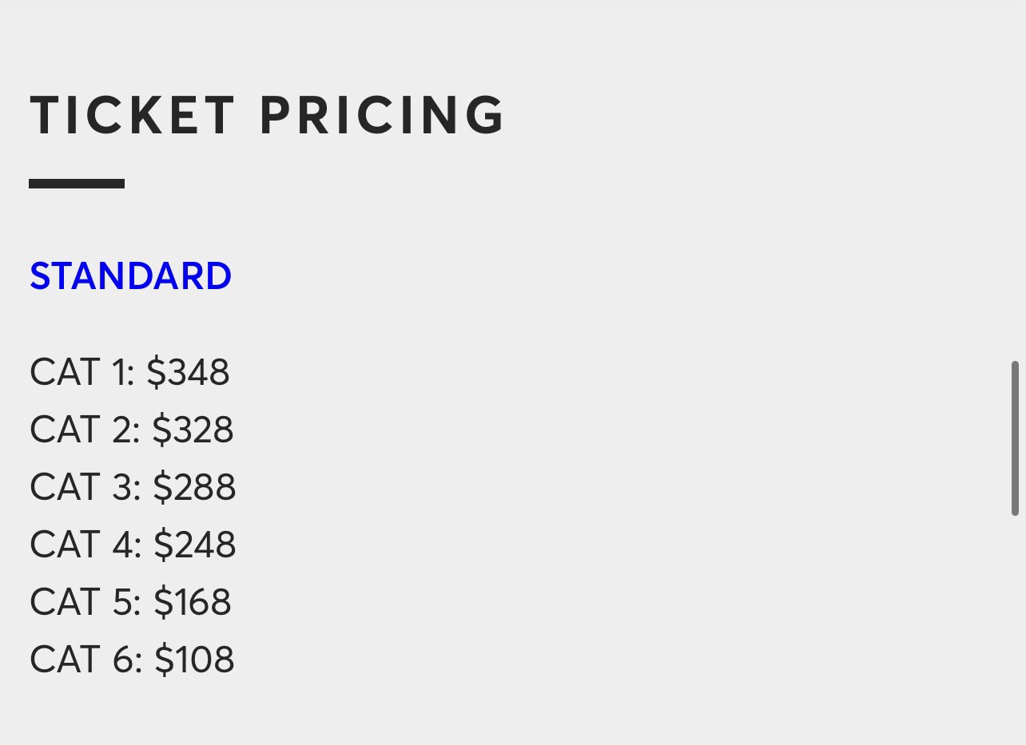Click the scrollbar track below the thumb
Screen dimensions: 1026x745
point(1015,631)
